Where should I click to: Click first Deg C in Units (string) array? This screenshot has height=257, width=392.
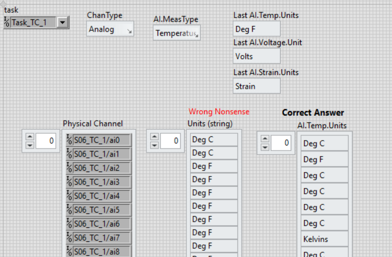(214, 140)
